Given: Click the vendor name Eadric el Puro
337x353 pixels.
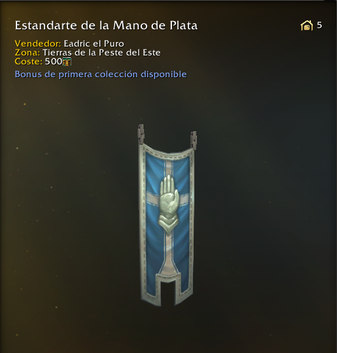Looking at the screenshot, I should click(94, 43).
